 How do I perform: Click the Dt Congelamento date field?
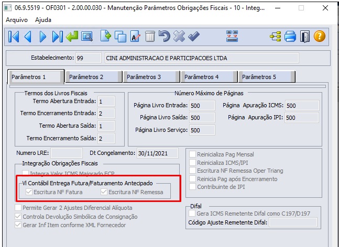(x=158, y=153)
